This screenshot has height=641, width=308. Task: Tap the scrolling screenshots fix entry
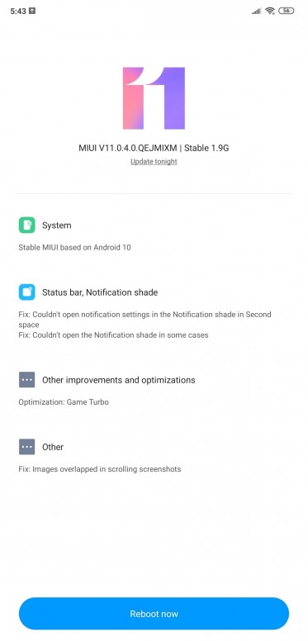100,469
